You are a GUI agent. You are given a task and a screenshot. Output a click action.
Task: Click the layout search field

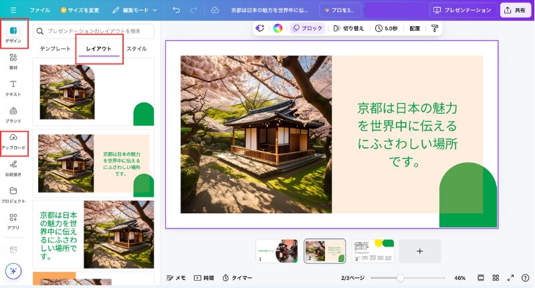click(x=94, y=31)
